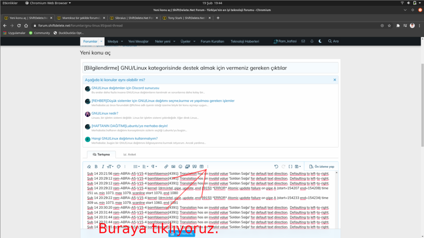This screenshot has width=424, height=238.
Task: Open the notifications bell icon
Action: (x=312, y=41)
